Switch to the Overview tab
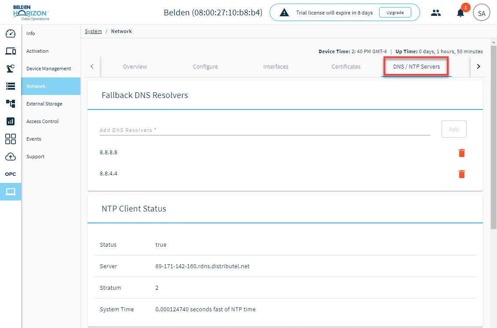This screenshot has width=497, height=328. click(135, 66)
